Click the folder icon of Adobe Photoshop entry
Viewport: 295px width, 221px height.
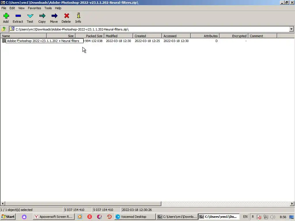click(x=4, y=41)
